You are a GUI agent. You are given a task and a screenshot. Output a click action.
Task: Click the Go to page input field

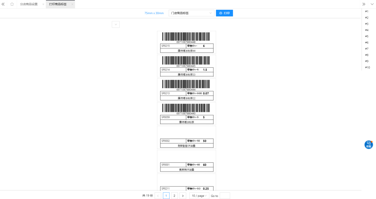(x=225, y=196)
